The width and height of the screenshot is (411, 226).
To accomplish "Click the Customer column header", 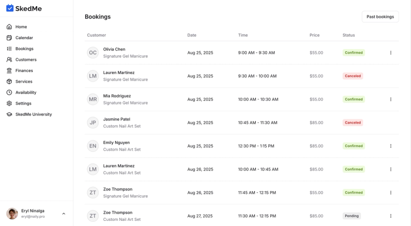I will [97, 35].
